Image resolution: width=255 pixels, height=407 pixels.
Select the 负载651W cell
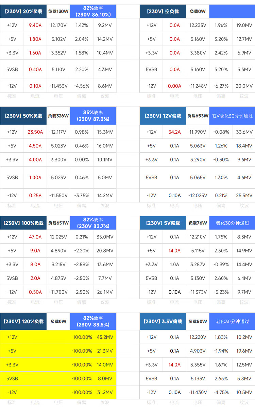click(x=58, y=223)
